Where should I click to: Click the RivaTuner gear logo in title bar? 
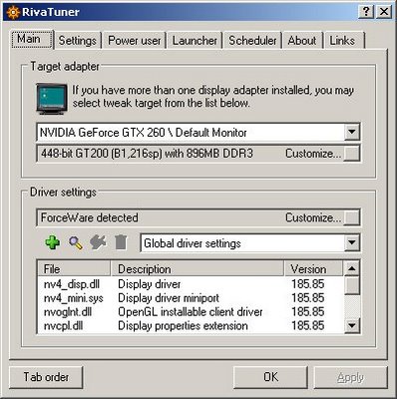click(13, 13)
